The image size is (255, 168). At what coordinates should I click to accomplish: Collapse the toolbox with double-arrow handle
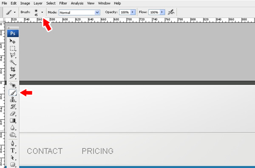click(8, 28)
